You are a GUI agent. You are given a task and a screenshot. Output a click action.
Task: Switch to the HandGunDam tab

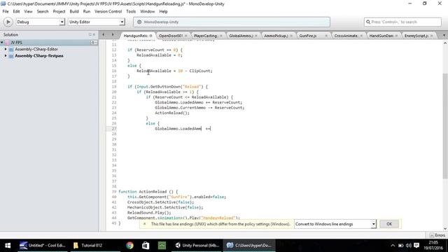(x=381, y=36)
